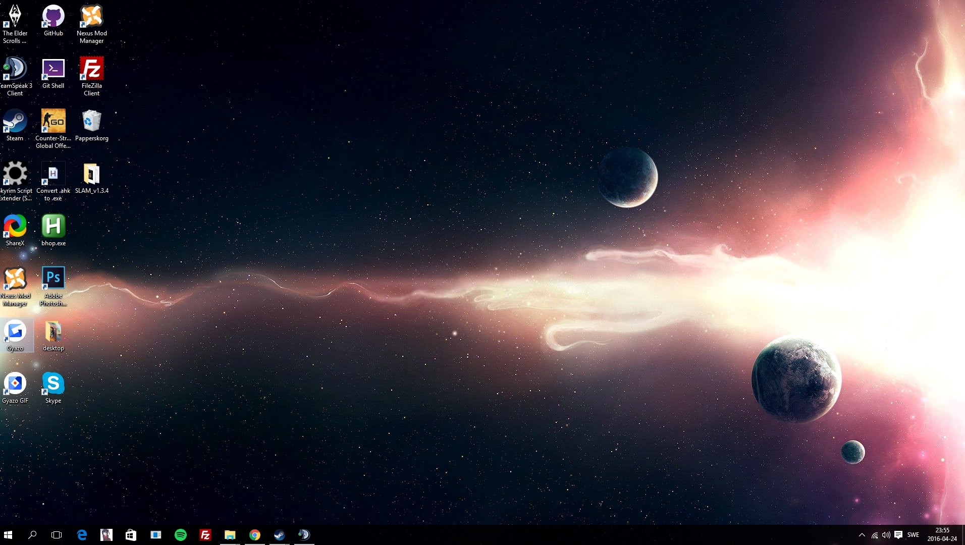
Task: Click the bhop.exe desktop file
Action: tap(53, 231)
